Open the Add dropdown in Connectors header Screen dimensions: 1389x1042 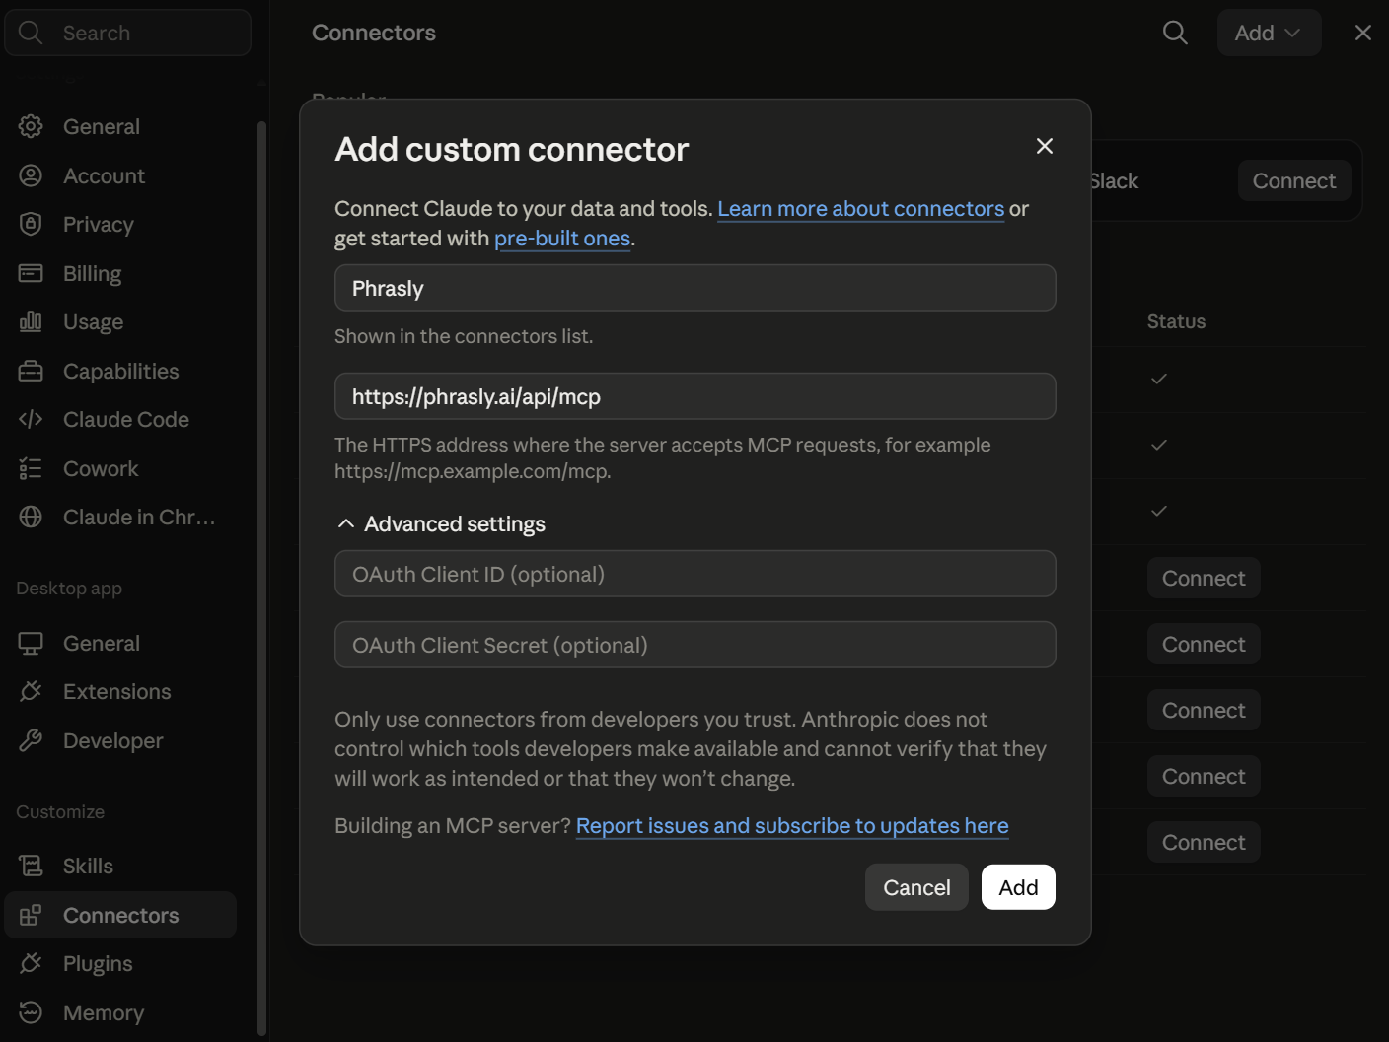tap(1269, 33)
